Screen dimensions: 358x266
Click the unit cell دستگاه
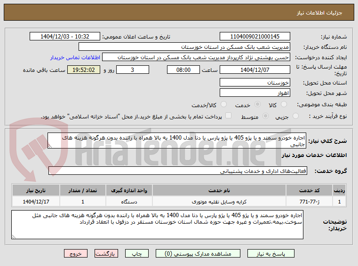tap(129, 202)
